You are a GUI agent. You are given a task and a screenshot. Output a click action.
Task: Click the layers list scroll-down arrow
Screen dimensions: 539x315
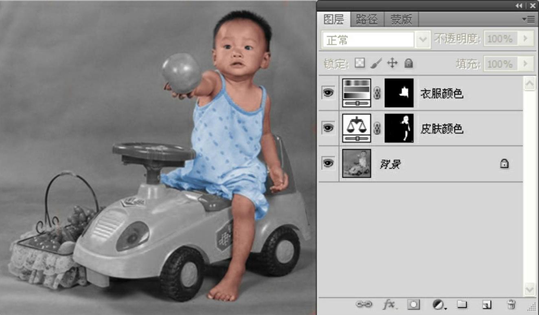coord(529,290)
